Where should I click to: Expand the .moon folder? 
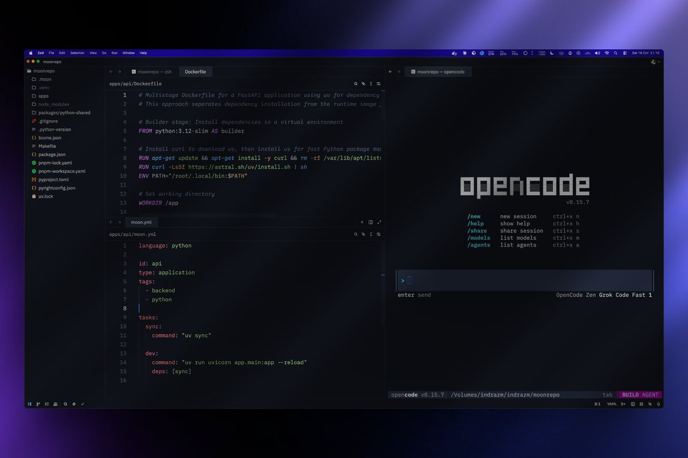(x=41, y=80)
